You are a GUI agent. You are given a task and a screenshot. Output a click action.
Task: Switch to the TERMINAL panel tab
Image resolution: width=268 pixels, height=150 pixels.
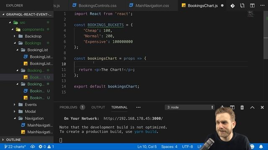coord(119,107)
